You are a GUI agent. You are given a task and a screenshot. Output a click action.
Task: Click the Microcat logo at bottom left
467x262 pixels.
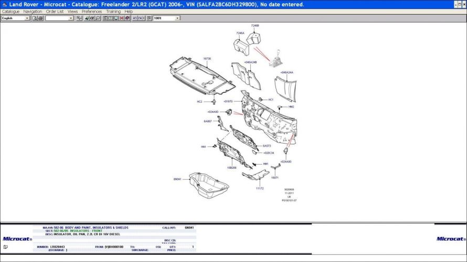pos(17,239)
